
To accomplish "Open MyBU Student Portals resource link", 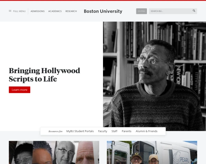I will [80, 131].
